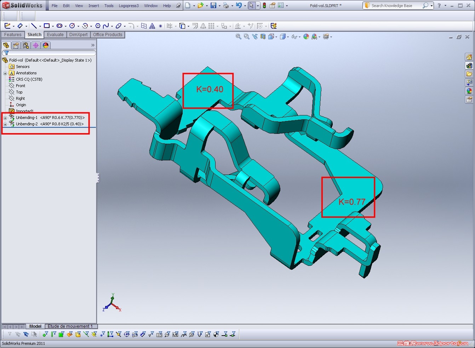Select the Straight Slot tool
Viewport: 475px width, 348px height.
[59, 26]
